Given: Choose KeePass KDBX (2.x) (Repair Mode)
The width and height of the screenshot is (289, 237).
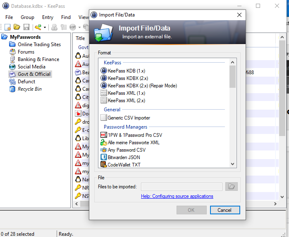Looking at the screenshot, I should [142, 86].
